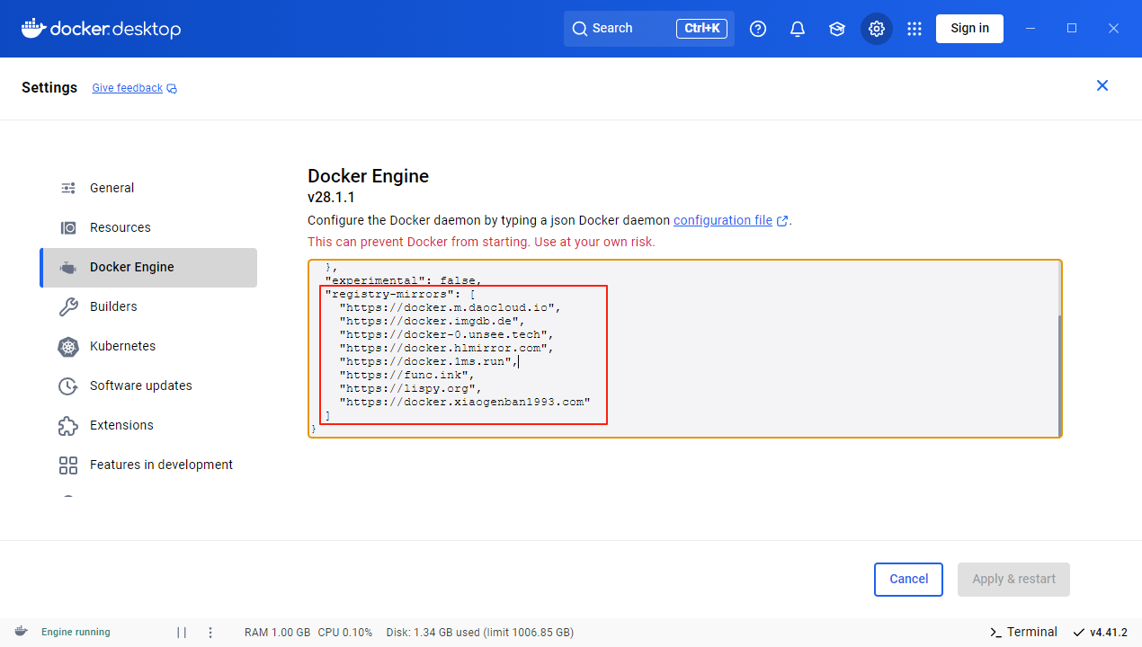The image size is (1142, 647).
Task: Click the "experimental": false line
Action: tap(403, 280)
